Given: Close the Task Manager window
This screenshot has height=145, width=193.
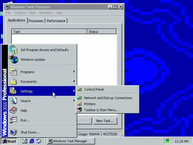Looking at the screenshot, I should tap(121, 7).
